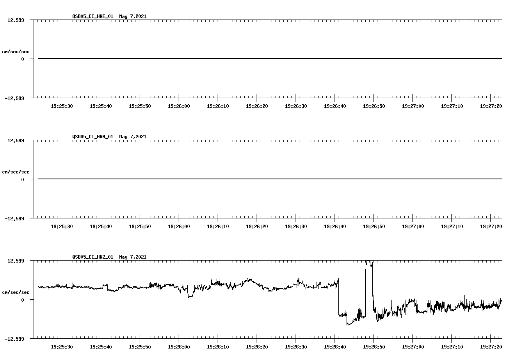
Task: Click the 19:25:30 time tick on the HNE axis
Action: pyautogui.click(x=62, y=105)
